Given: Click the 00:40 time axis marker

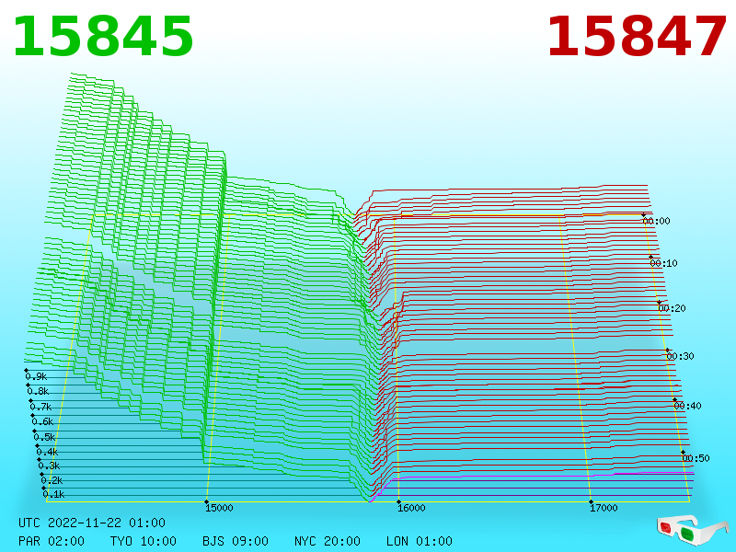Looking at the screenshot, I should (x=687, y=406).
